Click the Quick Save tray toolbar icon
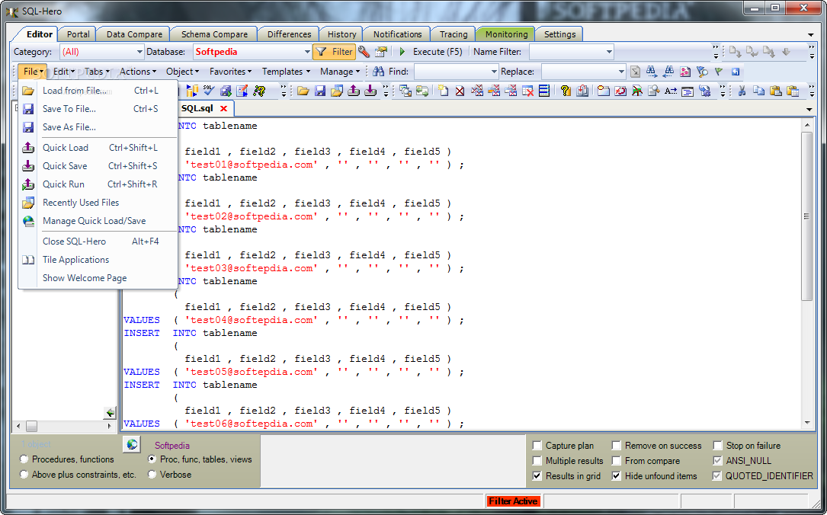 tap(370, 91)
